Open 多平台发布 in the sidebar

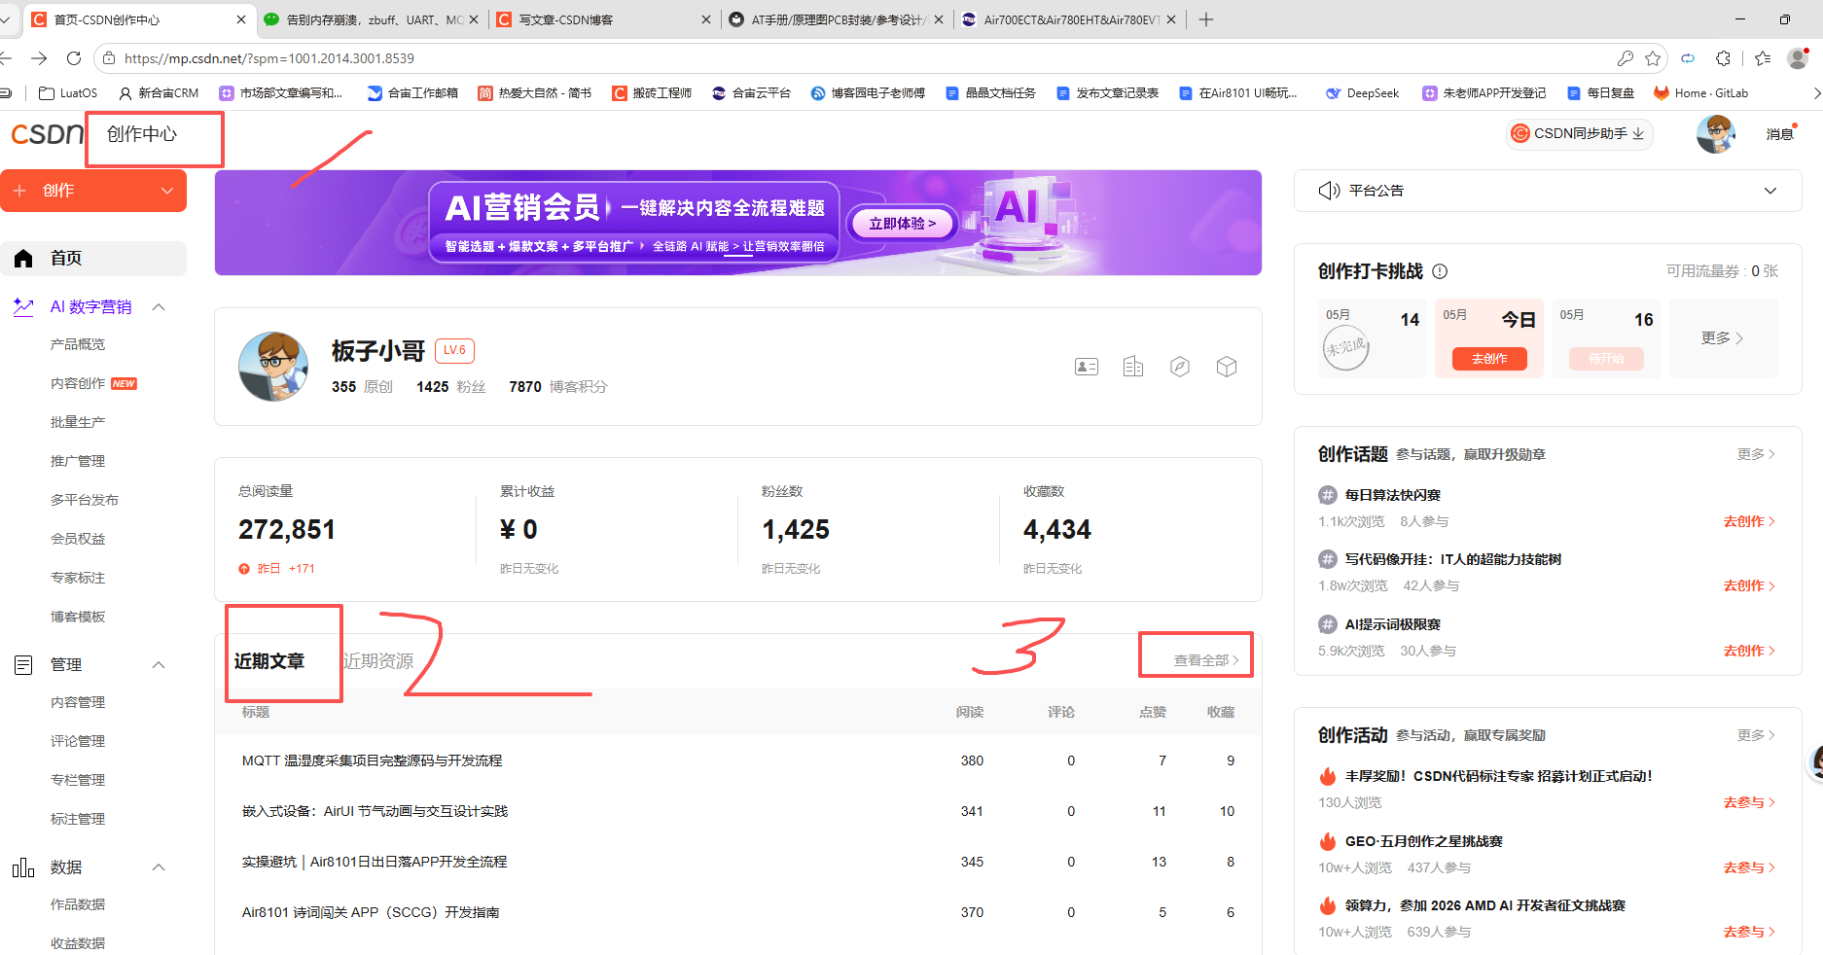[x=85, y=500]
